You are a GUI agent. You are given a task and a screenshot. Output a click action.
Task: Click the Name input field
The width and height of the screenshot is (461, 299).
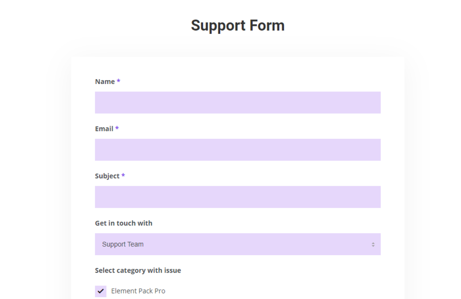pos(237,102)
